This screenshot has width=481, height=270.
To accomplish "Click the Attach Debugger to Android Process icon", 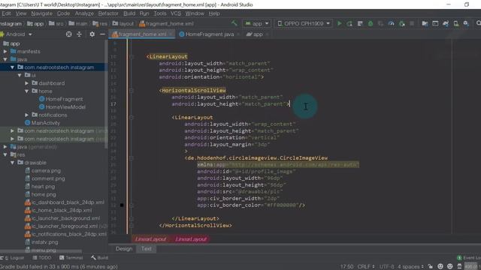I will pos(401,23).
